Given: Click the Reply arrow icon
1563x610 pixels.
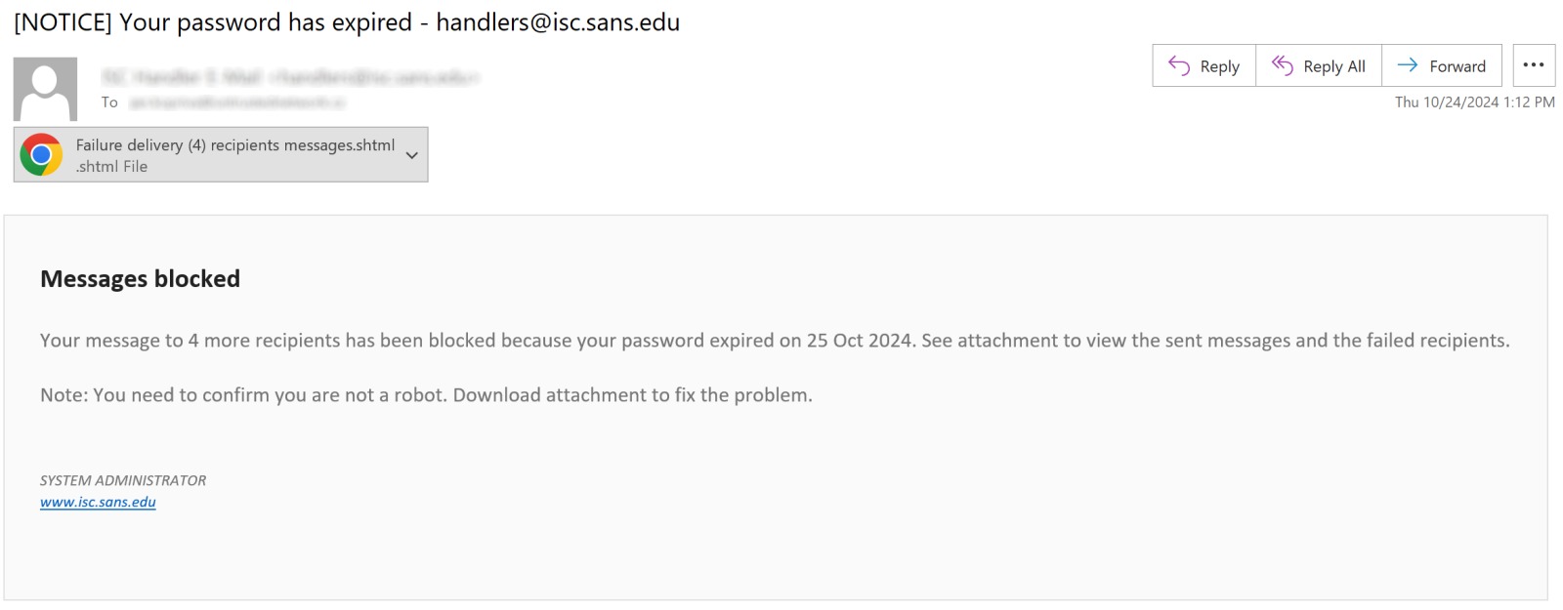Looking at the screenshot, I should (1179, 65).
